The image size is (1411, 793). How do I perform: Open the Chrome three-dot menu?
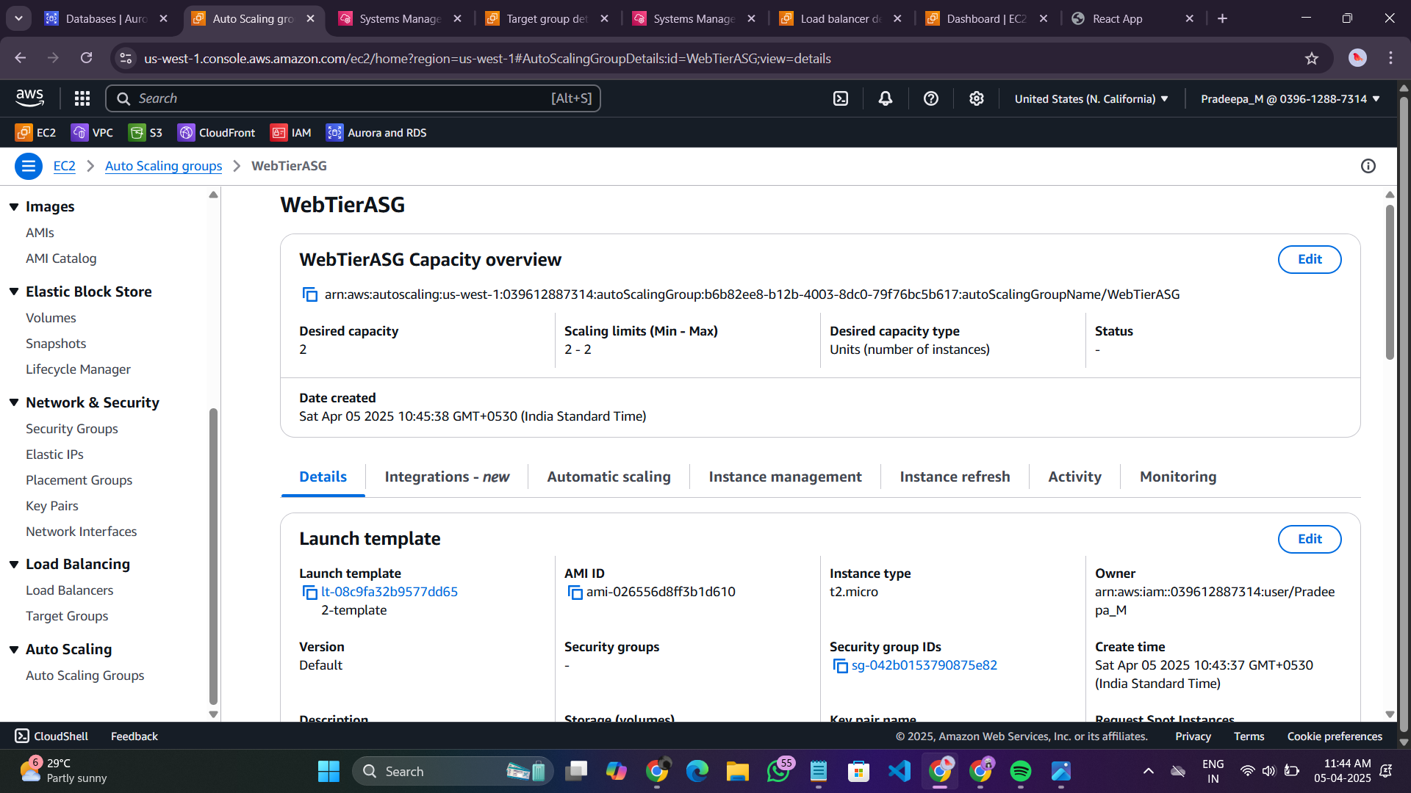tap(1390, 58)
